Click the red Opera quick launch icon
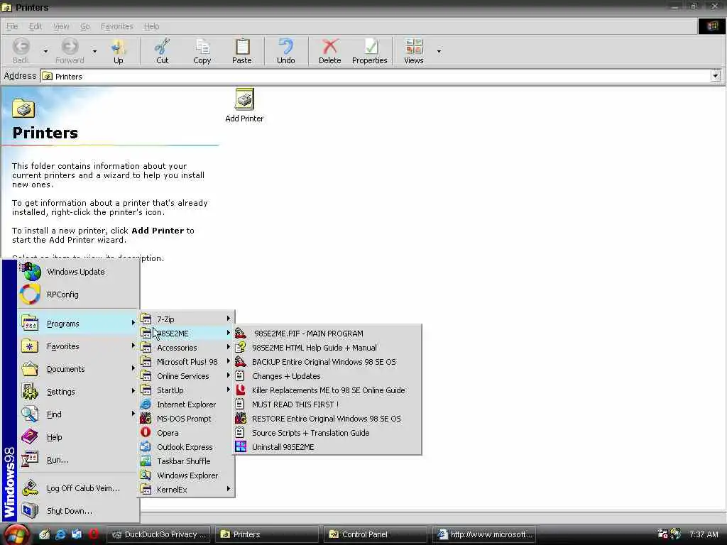 [x=94, y=534]
